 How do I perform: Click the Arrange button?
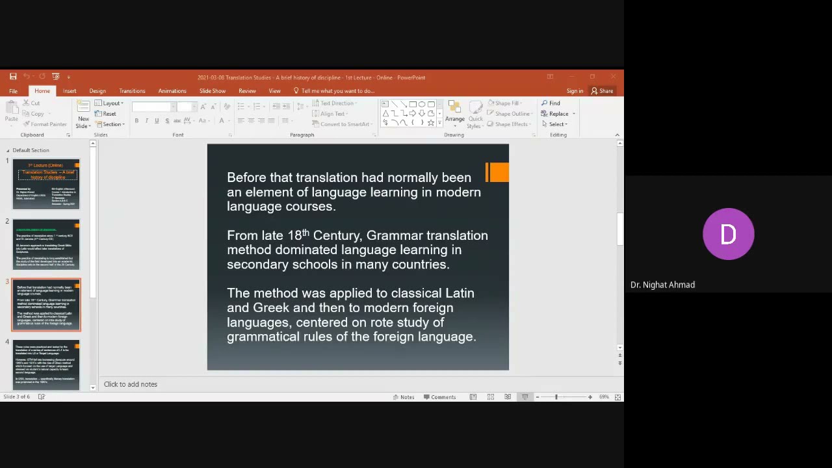pos(455,112)
